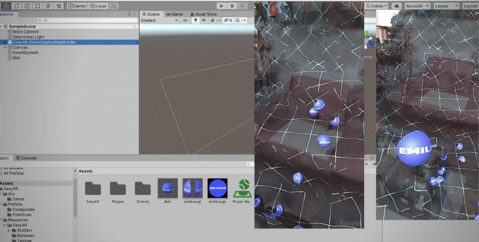Screen dimensions: 479x242
Task: Lock the Hierarchy panel
Action: pyautogui.click(x=129, y=14)
